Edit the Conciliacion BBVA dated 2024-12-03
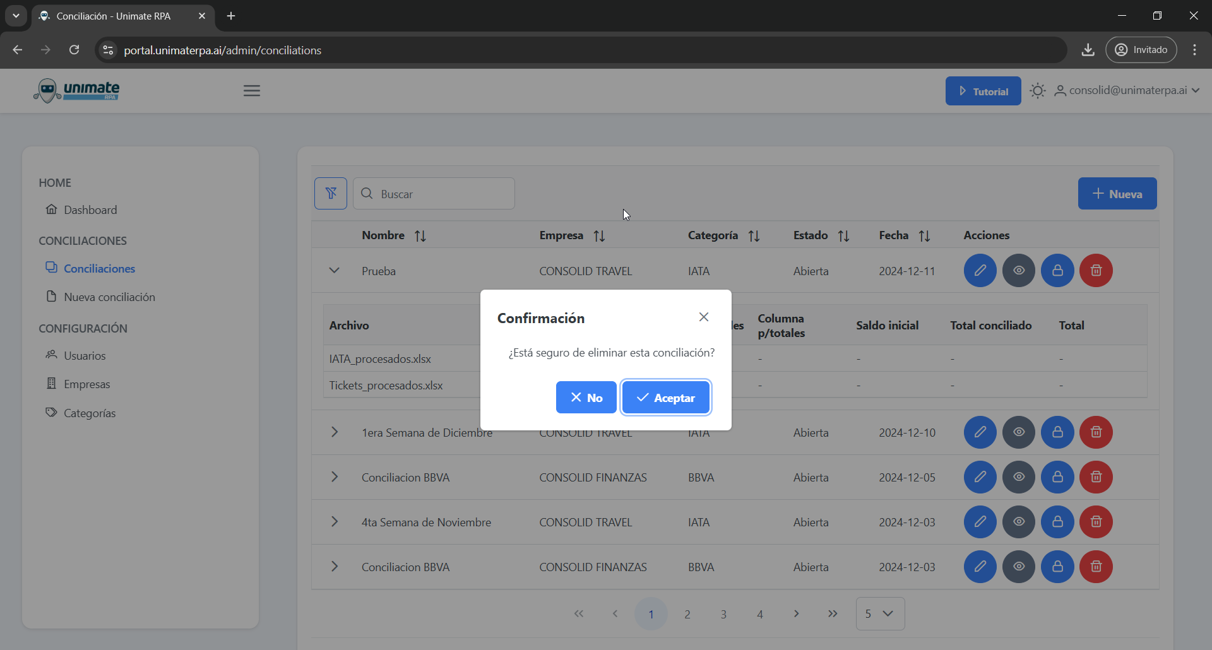 click(980, 567)
